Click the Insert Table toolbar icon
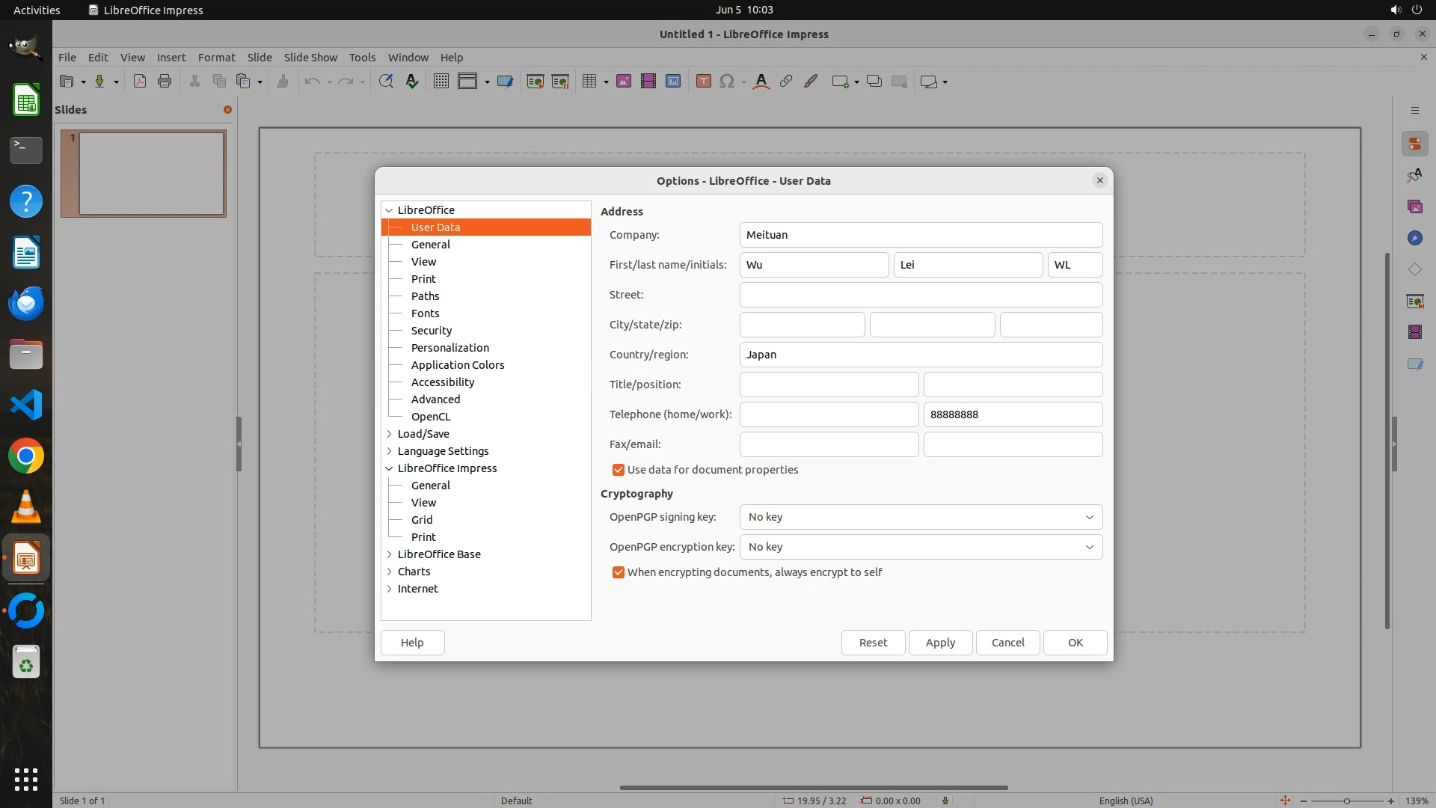Screen dimensions: 1436x808 click(589, 82)
